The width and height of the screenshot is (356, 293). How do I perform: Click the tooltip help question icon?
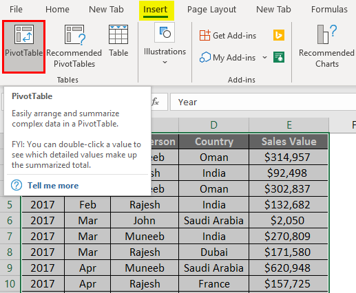click(17, 185)
